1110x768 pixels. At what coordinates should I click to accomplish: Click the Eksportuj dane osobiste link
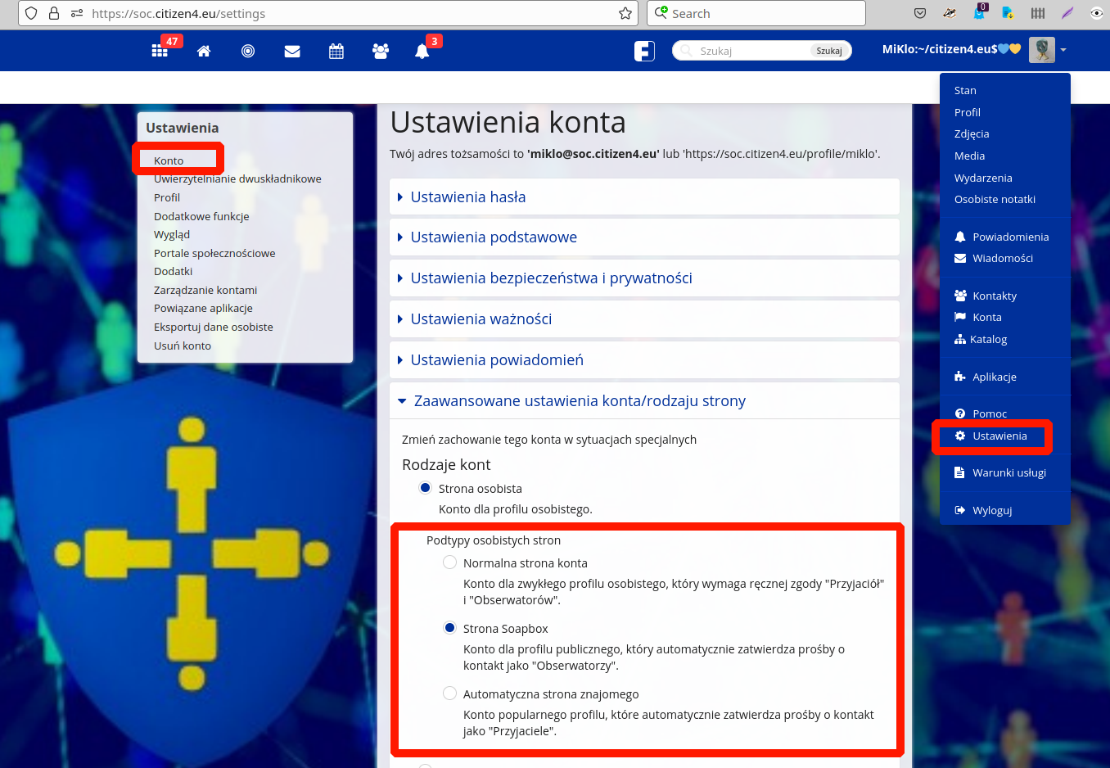click(x=214, y=327)
